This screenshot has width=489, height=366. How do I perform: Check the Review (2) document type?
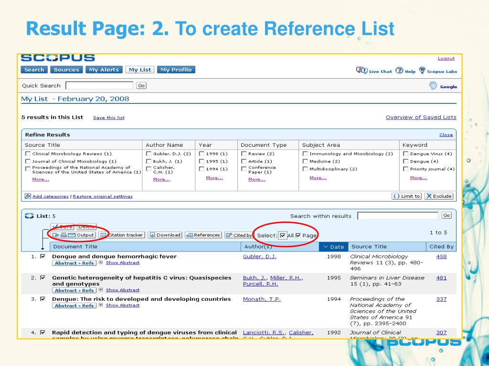[244, 153]
